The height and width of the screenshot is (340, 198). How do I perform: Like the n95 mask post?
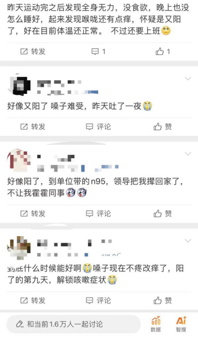163,214
